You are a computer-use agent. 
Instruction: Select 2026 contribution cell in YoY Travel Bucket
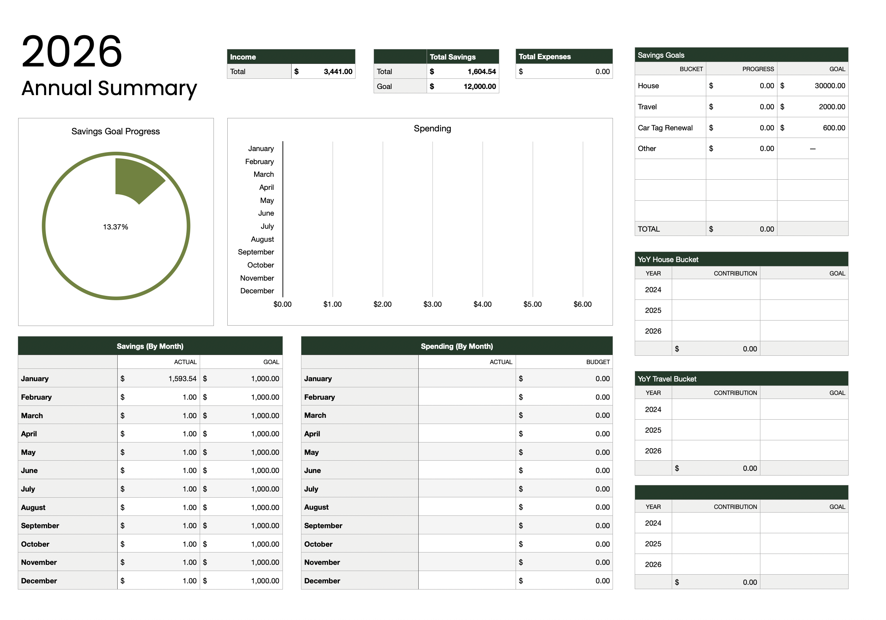click(x=716, y=450)
